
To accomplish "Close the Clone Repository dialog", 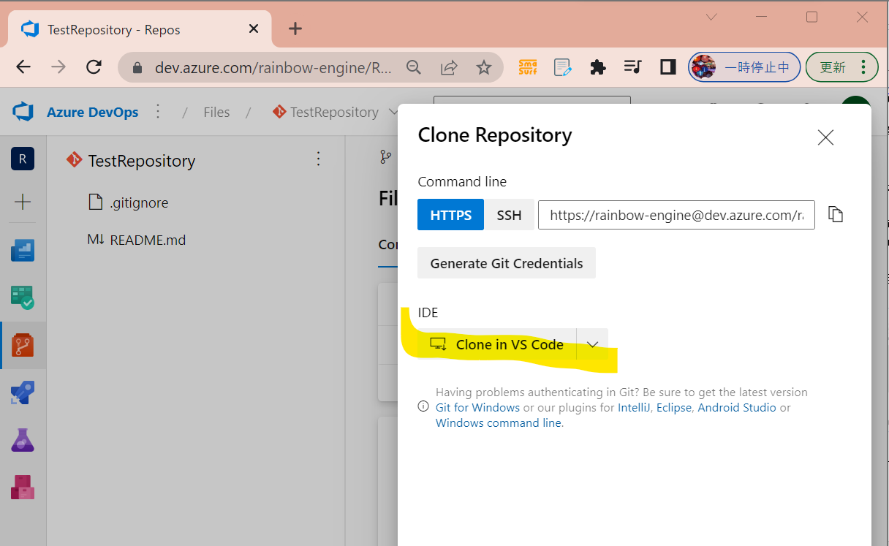I will [825, 137].
